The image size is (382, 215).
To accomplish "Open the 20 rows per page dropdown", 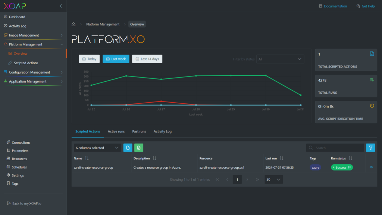I will 273,180.
